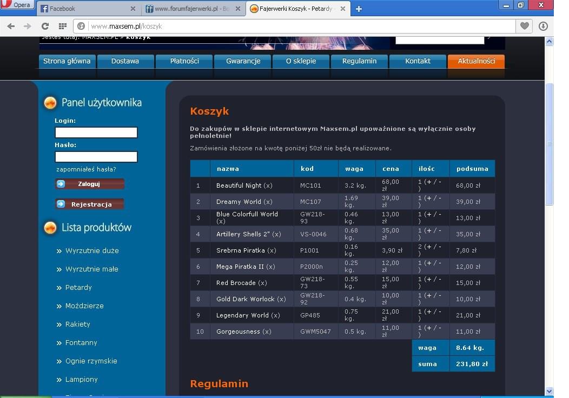Open the Petardy category
Image resolution: width=569 pixels, height=398 pixels.
tap(78, 287)
